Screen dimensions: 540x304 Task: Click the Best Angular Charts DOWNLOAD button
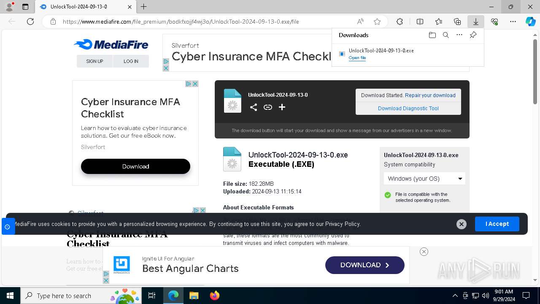click(x=364, y=265)
